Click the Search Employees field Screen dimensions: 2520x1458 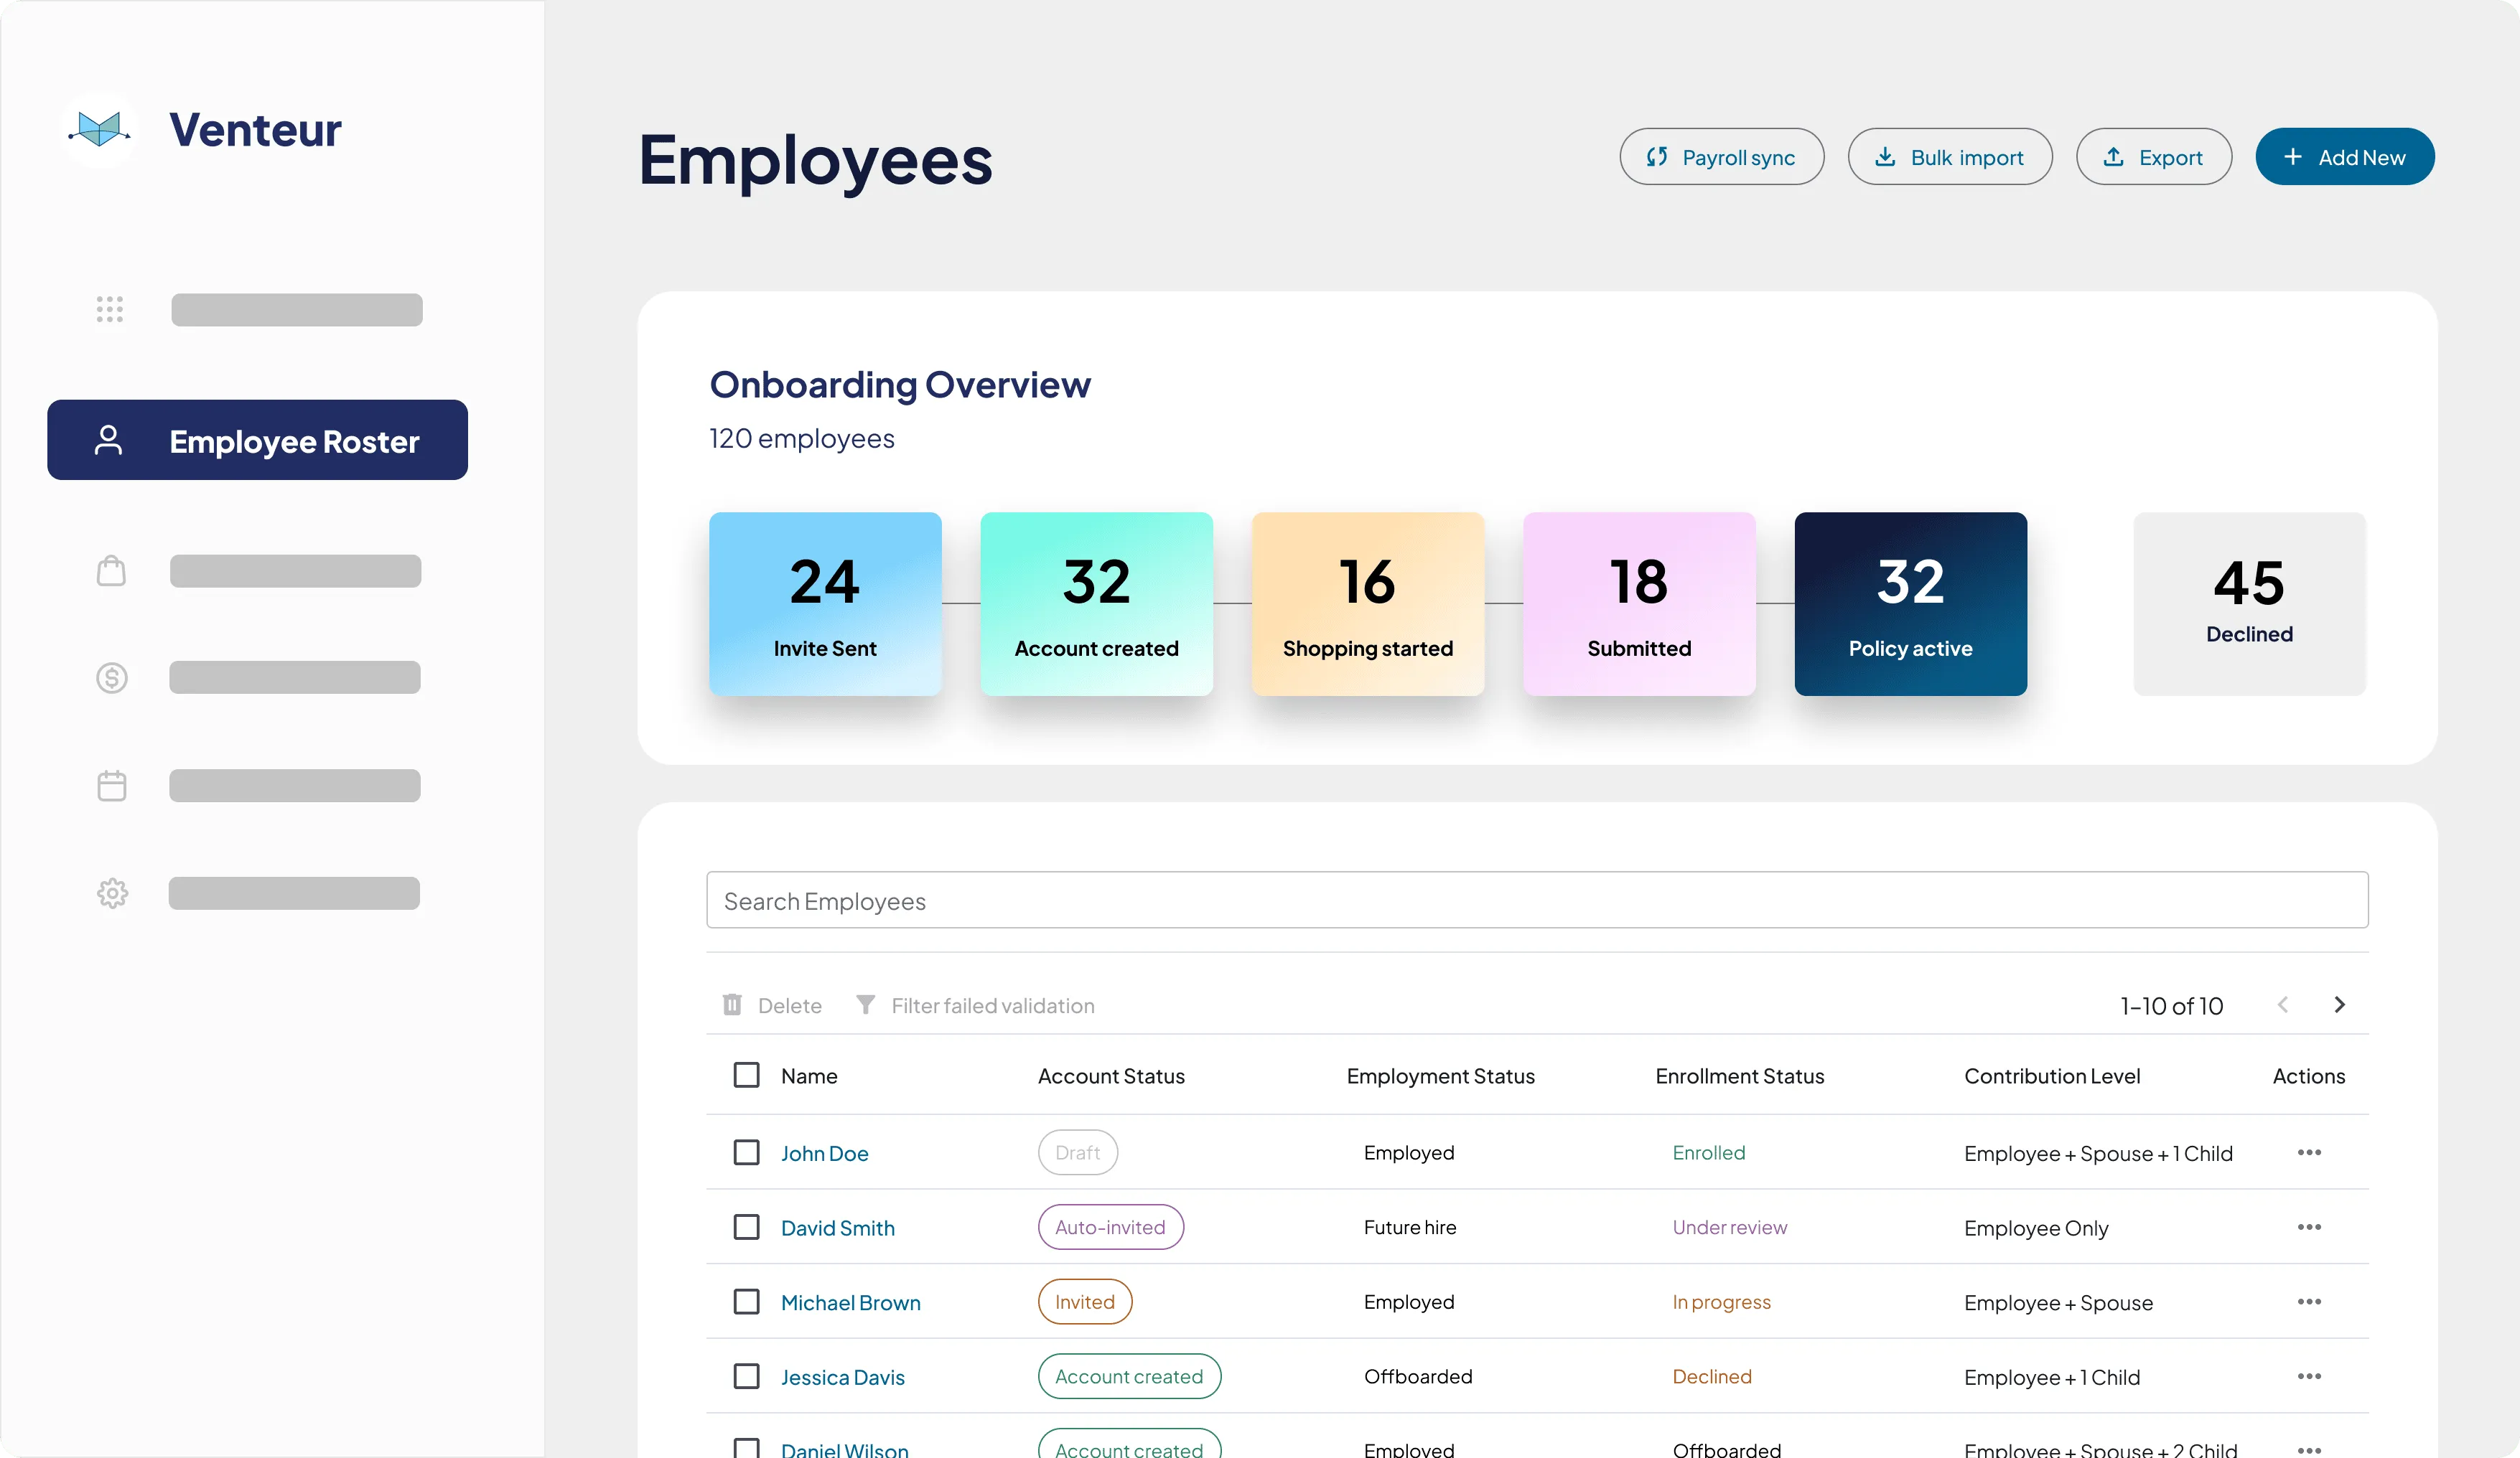point(1536,900)
